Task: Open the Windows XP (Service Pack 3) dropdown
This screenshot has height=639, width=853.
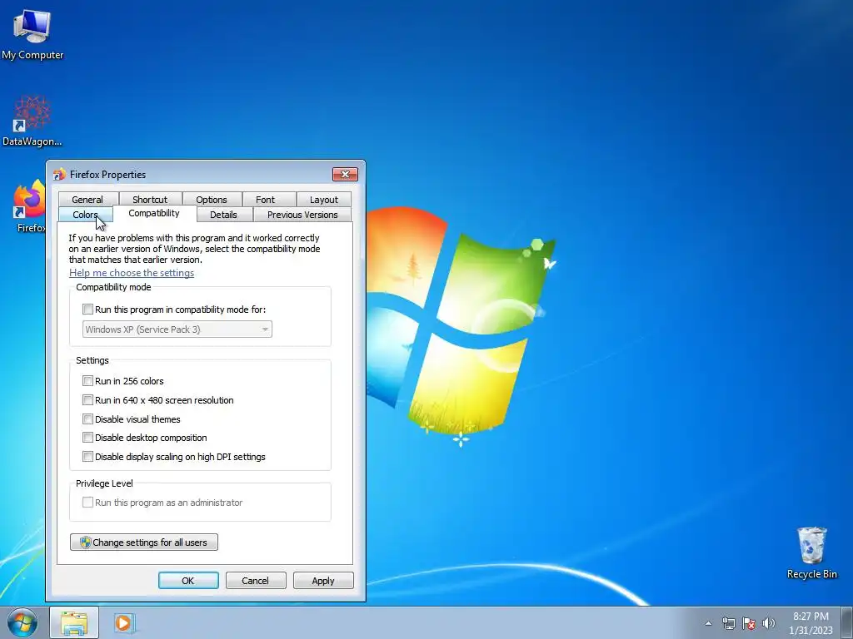Action: [x=177, y=329]
